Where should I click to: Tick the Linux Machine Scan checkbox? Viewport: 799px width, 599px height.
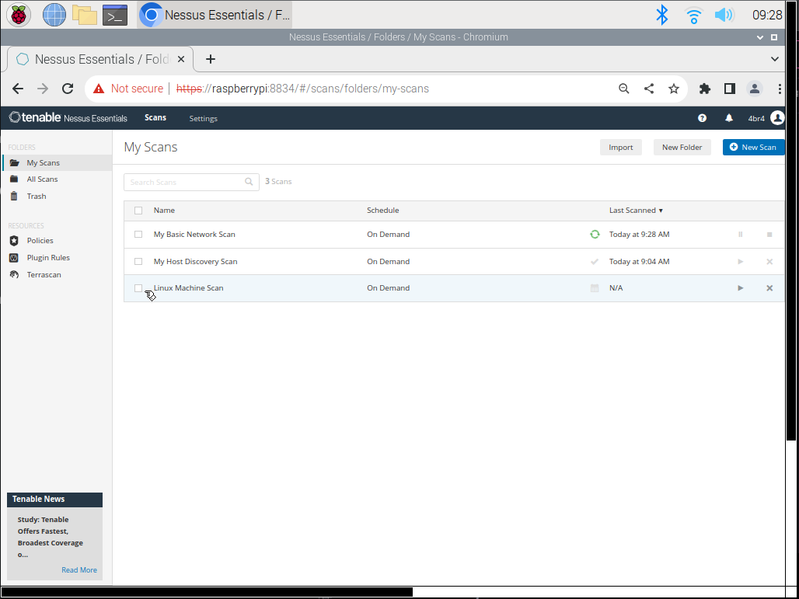point(138,288)
